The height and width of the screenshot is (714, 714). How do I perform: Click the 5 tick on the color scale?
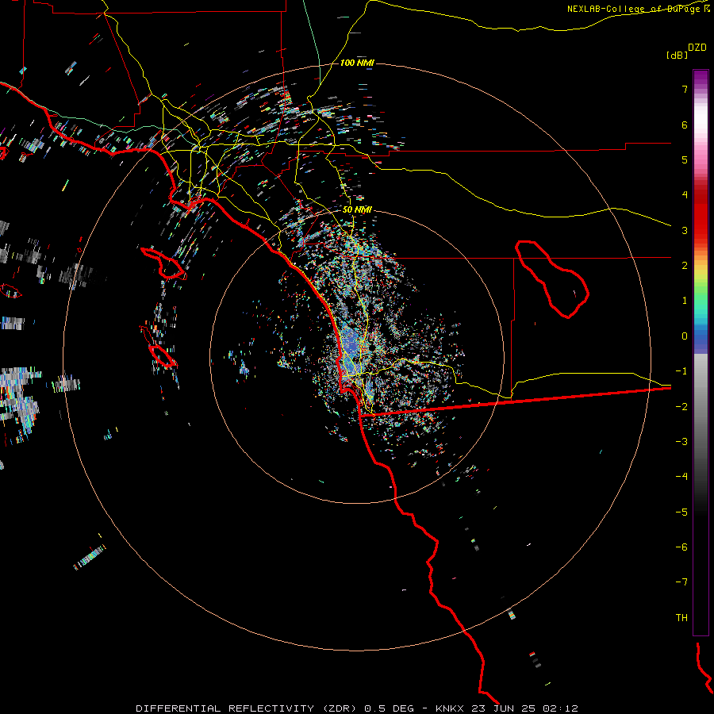pos(685,159)
